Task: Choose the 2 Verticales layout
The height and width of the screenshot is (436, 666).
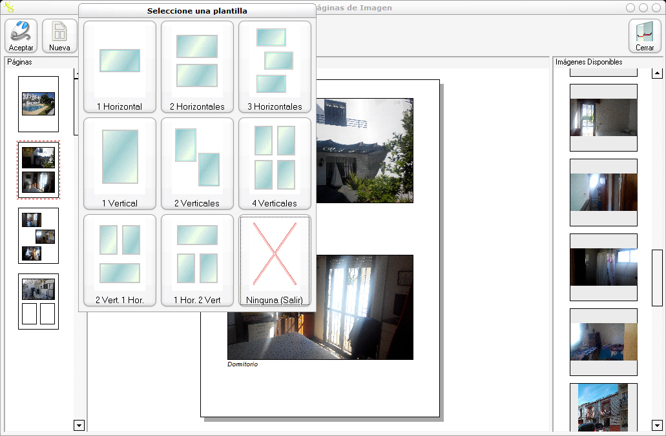Action: click(197, 163)
